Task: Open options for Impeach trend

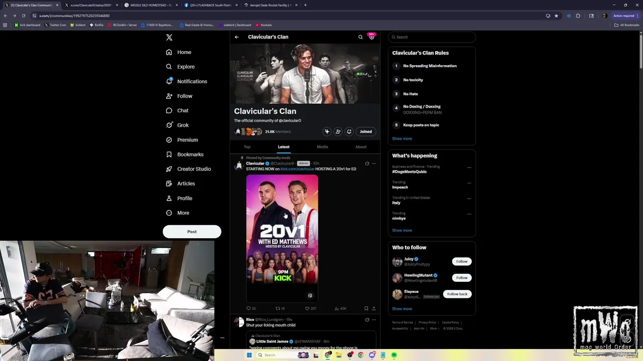Action: click(469, 183)
